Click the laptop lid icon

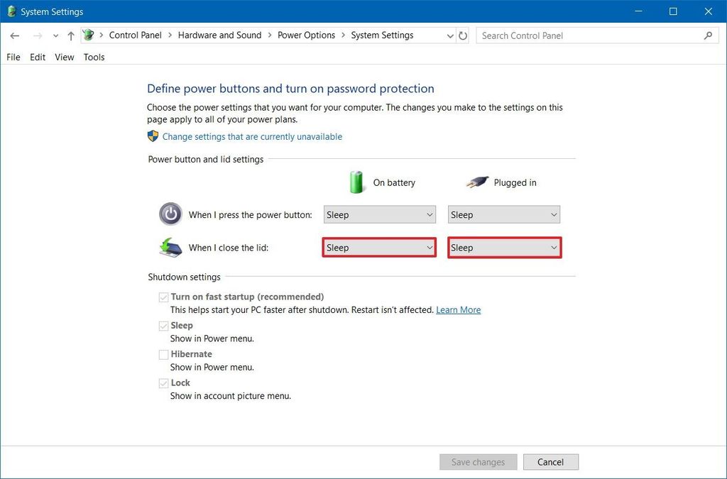(170, 247)
